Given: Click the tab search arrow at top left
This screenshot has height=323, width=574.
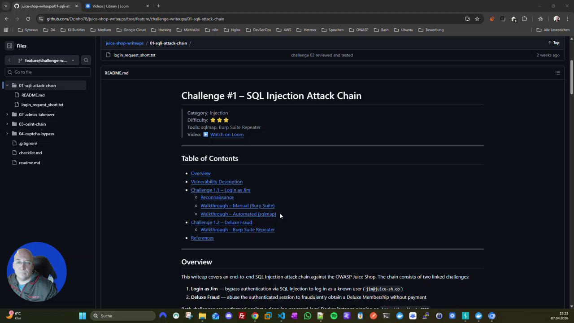Looking at the screenshot, I should point(6,6).
